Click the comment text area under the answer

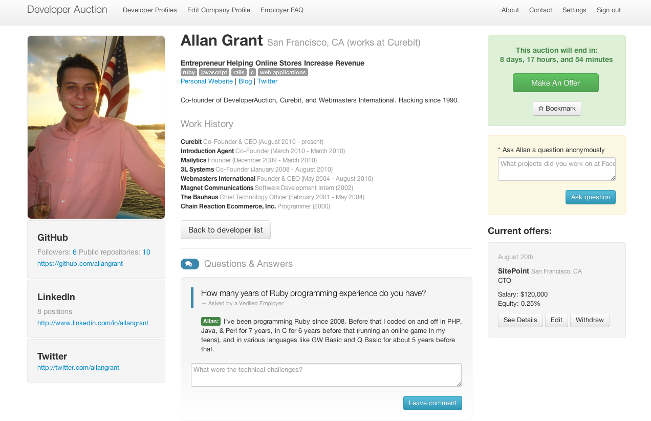[326, 375]
